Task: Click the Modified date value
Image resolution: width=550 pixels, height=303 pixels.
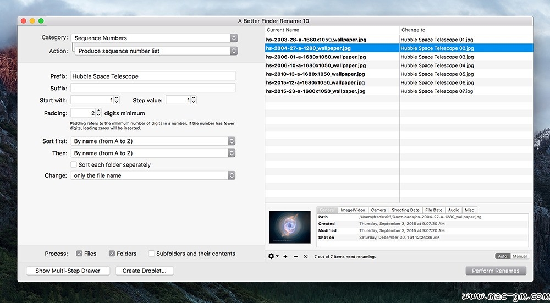Action: (402, 230)
